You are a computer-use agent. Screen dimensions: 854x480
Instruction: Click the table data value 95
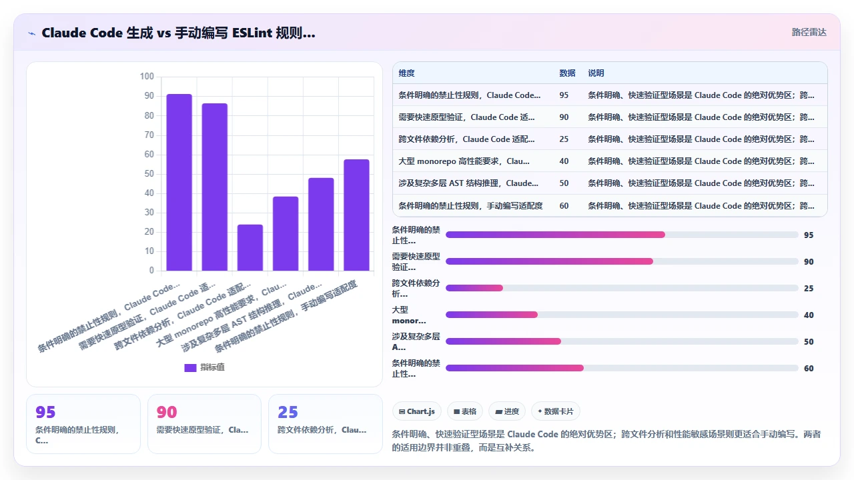[564, 95]
